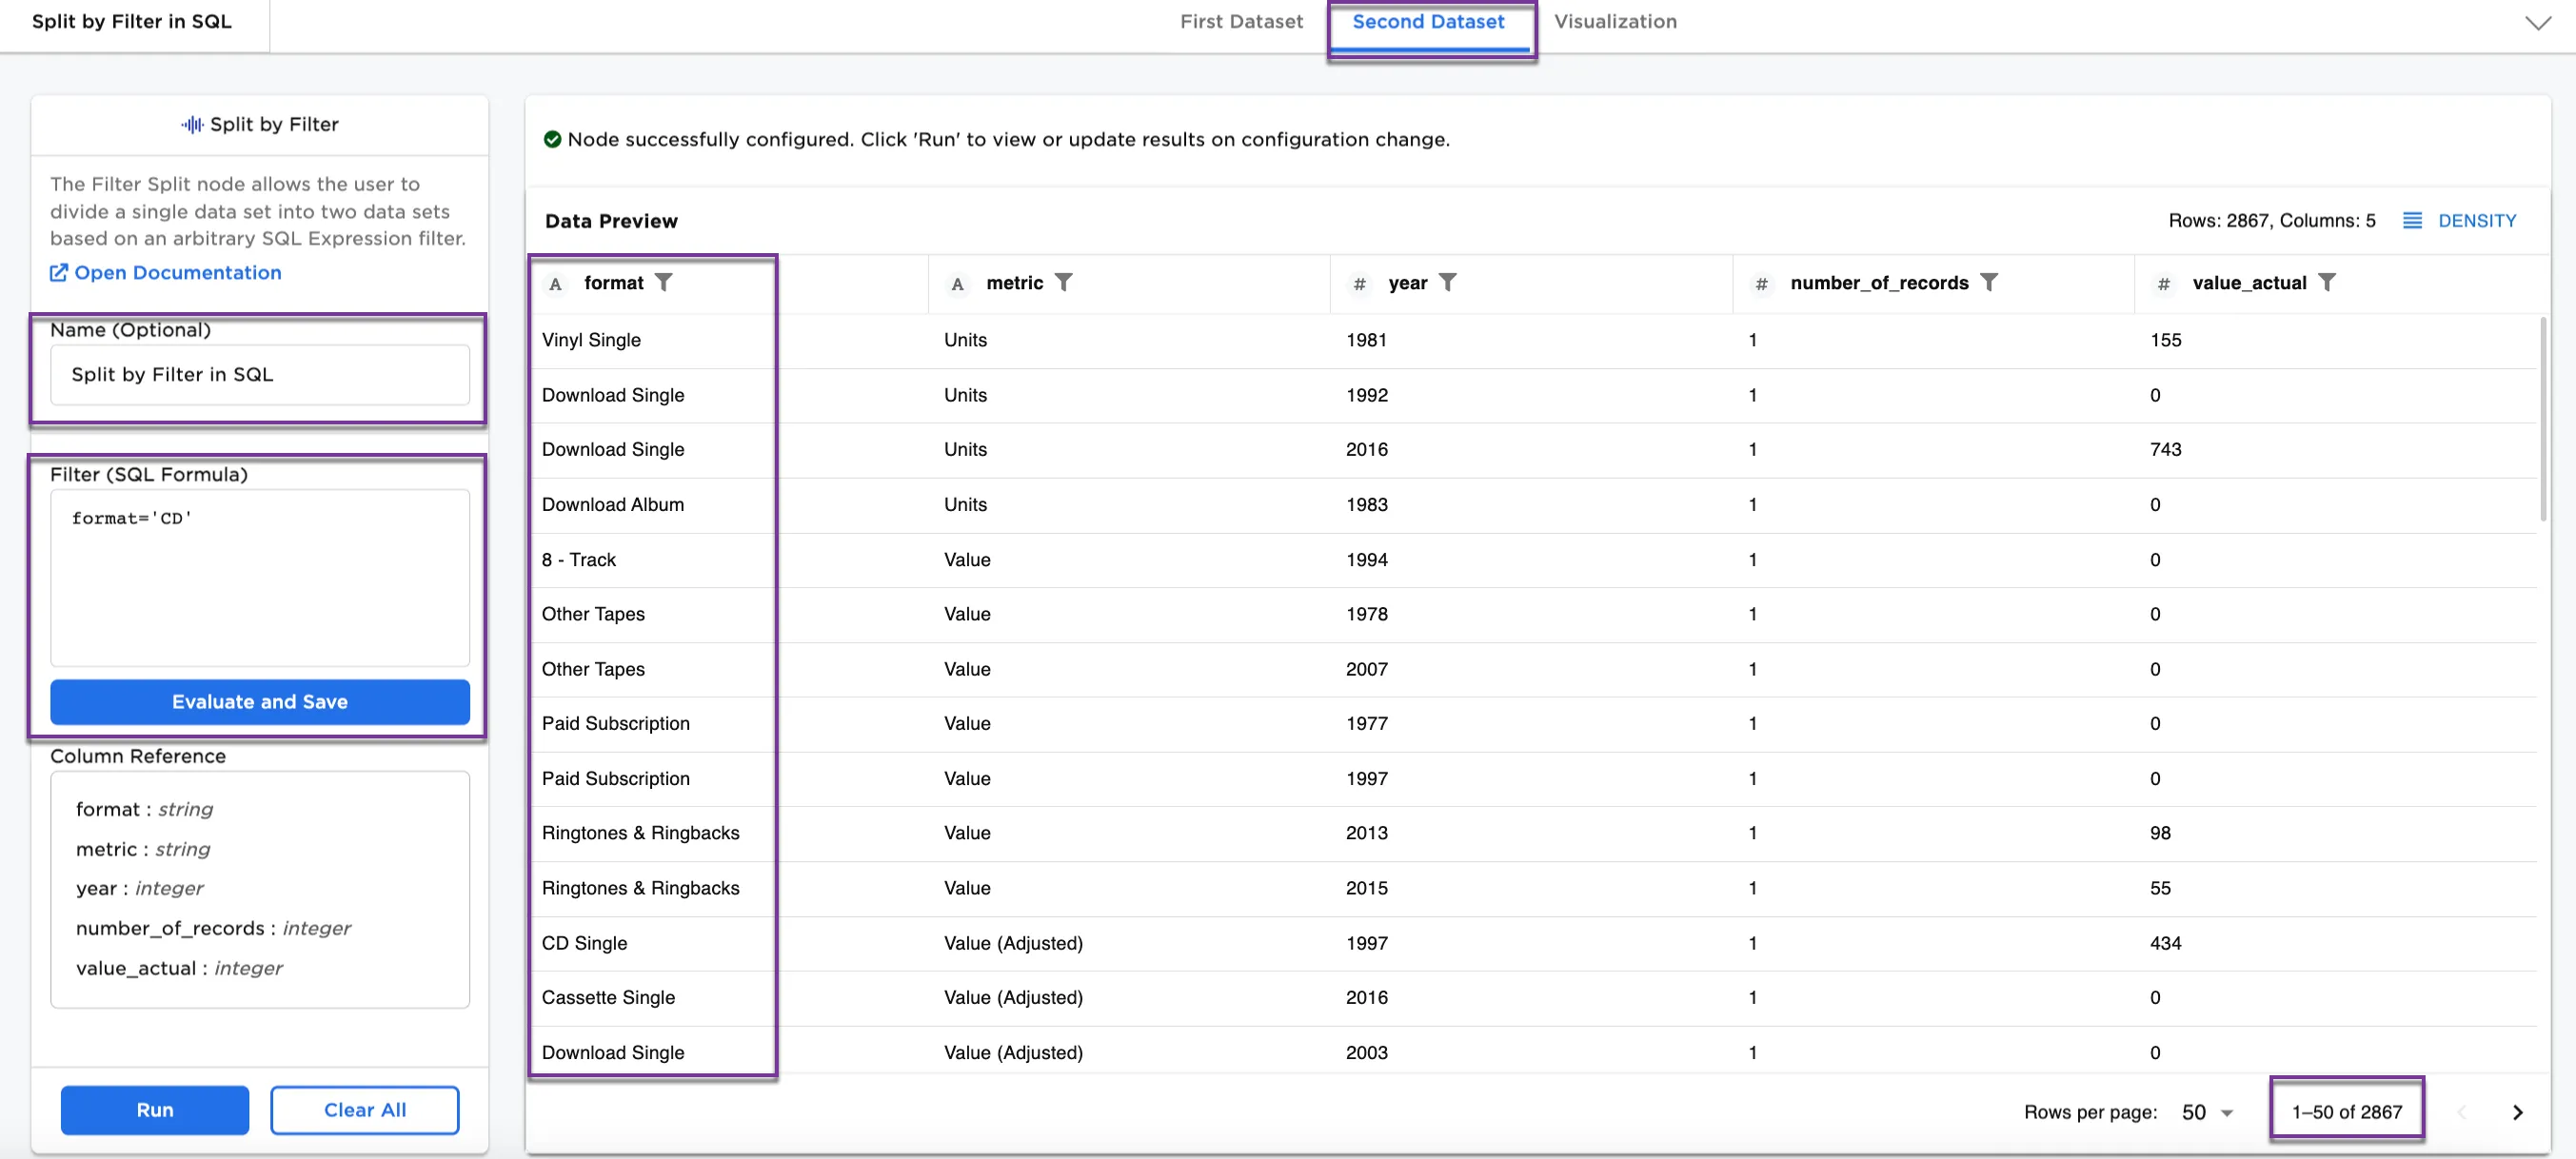Viewport: 2576px width, 1159px height.
Task: Open the filter icon for the year column
Action: [1448, 282]
